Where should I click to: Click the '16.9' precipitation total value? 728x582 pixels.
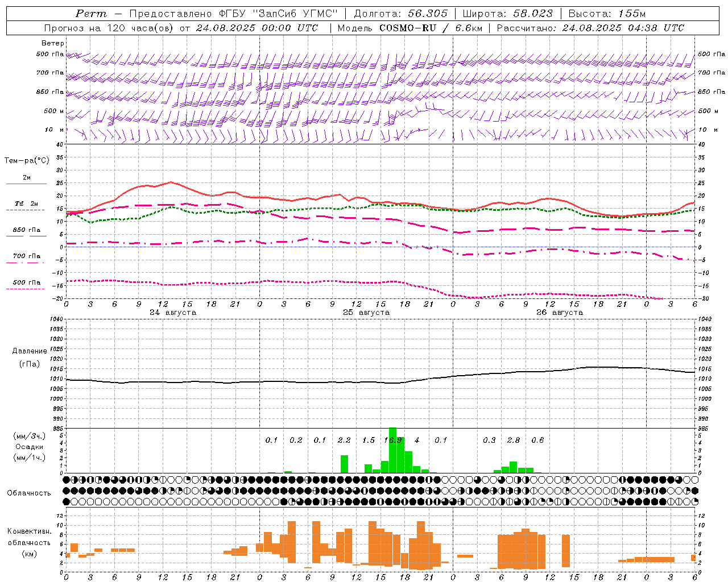(x=393, y=440)
